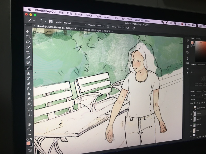Open the Image menu

click(79, 14)
